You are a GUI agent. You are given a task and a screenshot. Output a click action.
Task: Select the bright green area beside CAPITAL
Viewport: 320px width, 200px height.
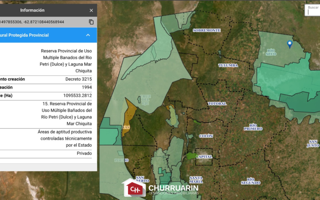[x=191, y=156]
